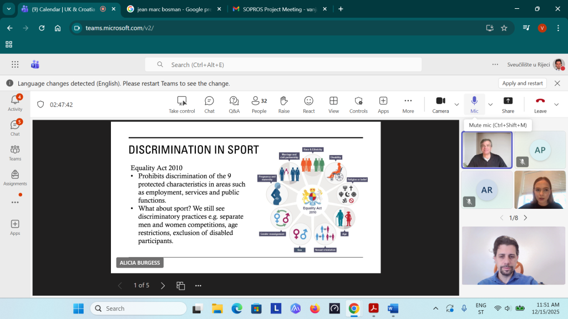The image size is (568, 319).
Task: Expand the camera options dropdown arrow
Action: (457, 104)
